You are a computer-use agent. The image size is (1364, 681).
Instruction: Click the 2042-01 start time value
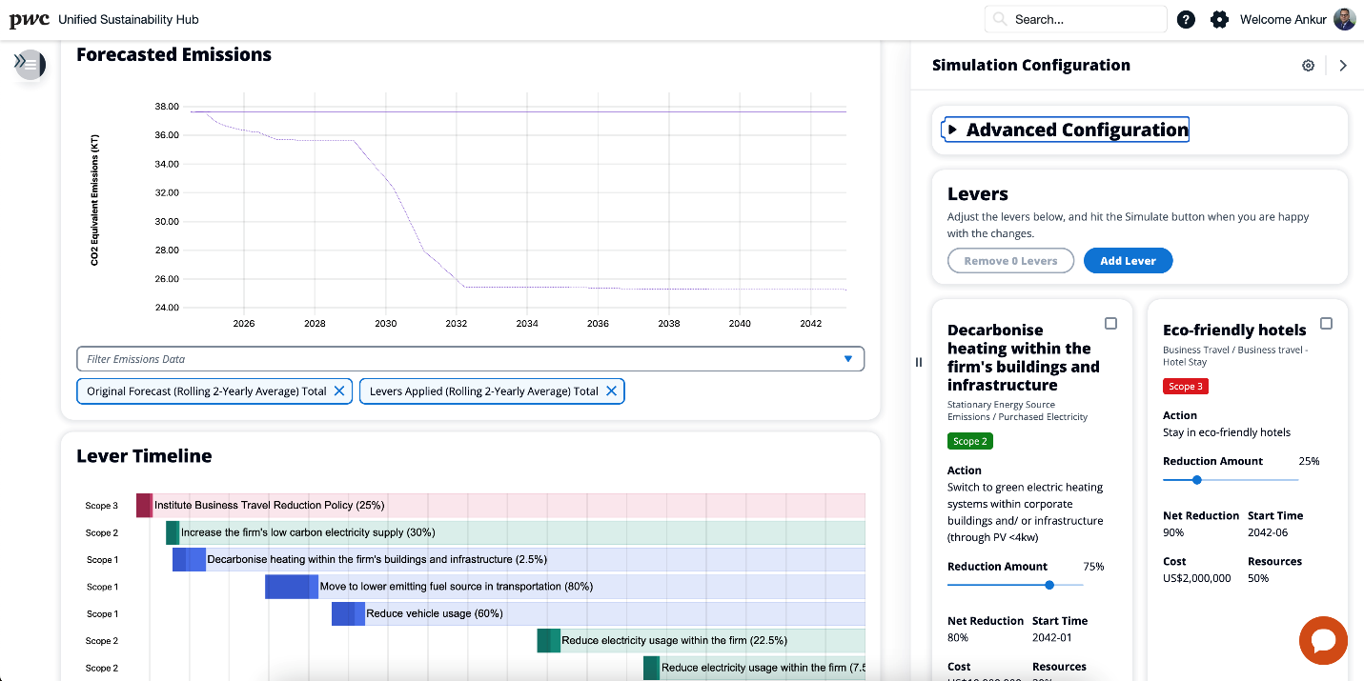point(1052,637)
